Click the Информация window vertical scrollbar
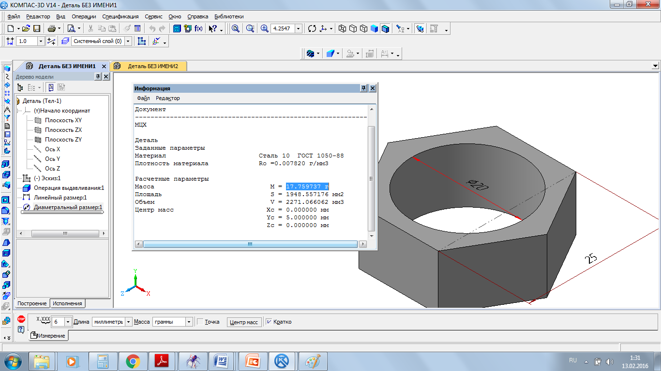 [x=372, y=178]
